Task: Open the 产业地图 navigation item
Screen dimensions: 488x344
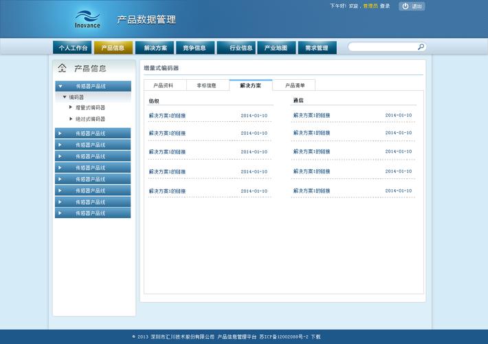Action: pyautogui.click(x=276, y=48)
